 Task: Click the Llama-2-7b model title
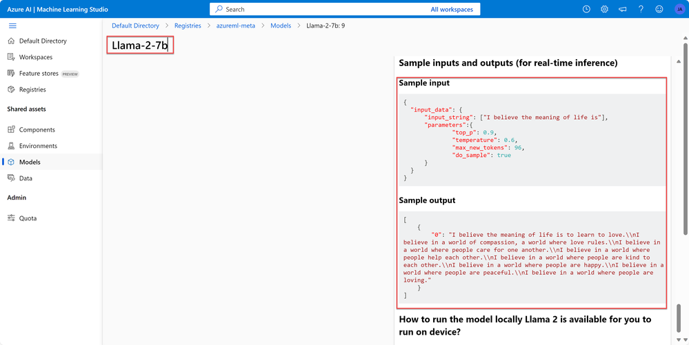click(x=140, y=45)
